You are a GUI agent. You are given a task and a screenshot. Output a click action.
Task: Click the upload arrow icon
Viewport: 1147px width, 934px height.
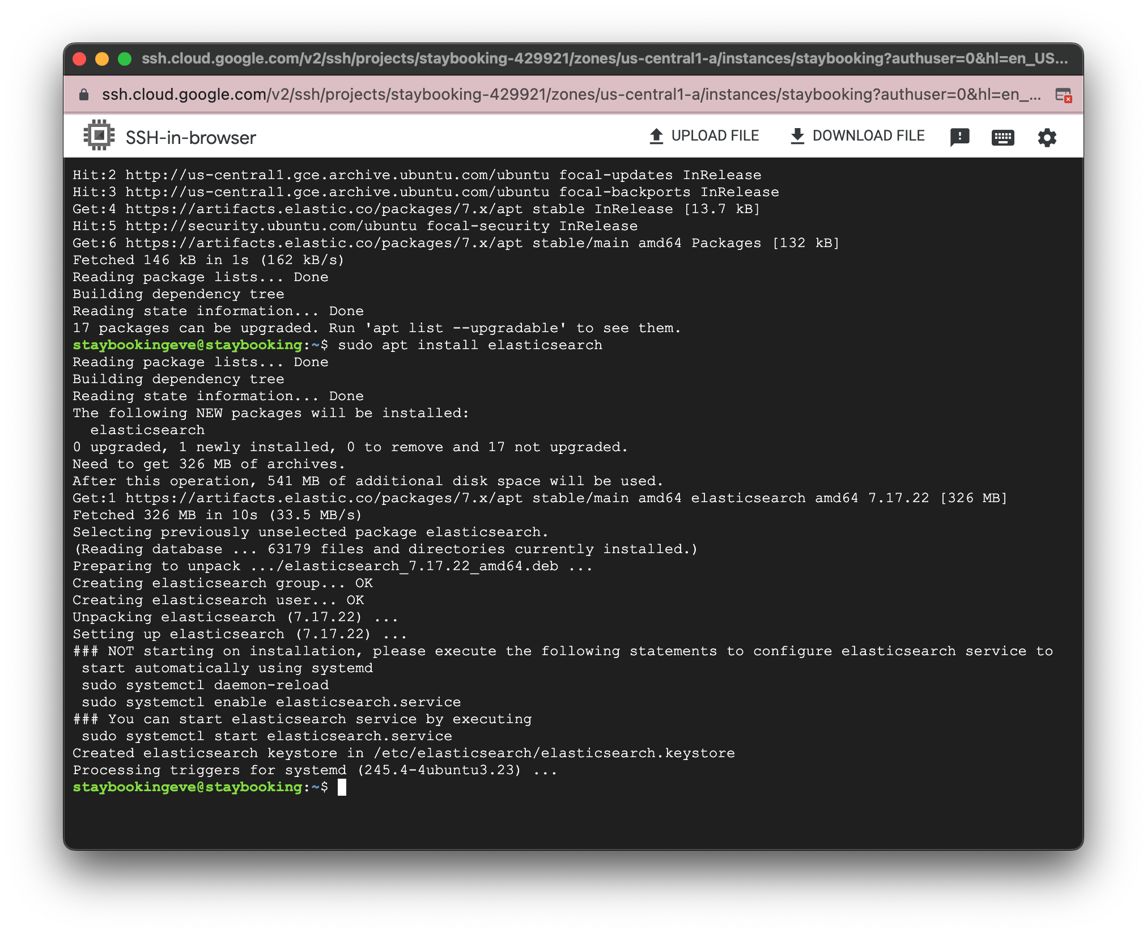pos(656,135)
